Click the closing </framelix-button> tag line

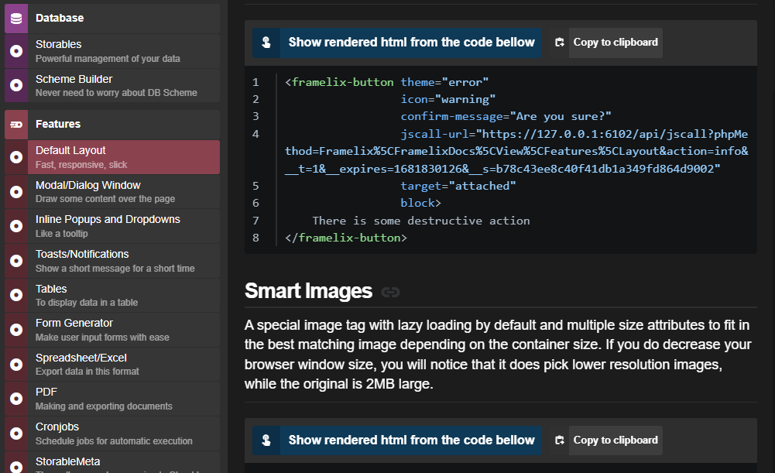345,238
